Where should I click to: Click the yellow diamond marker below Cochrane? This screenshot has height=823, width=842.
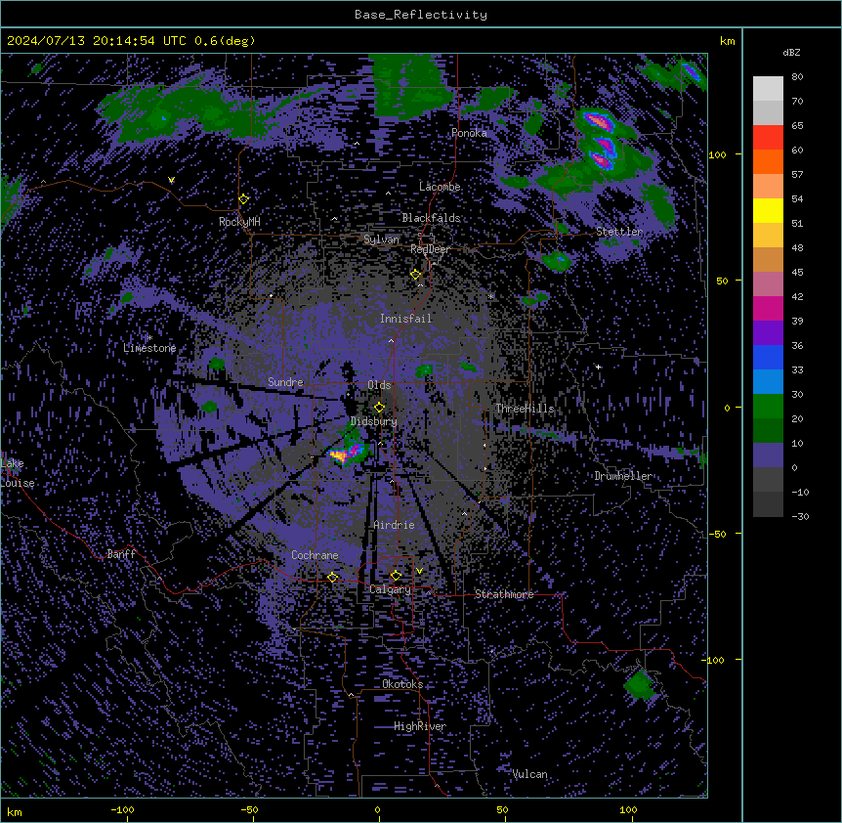[x=332, y=578]
